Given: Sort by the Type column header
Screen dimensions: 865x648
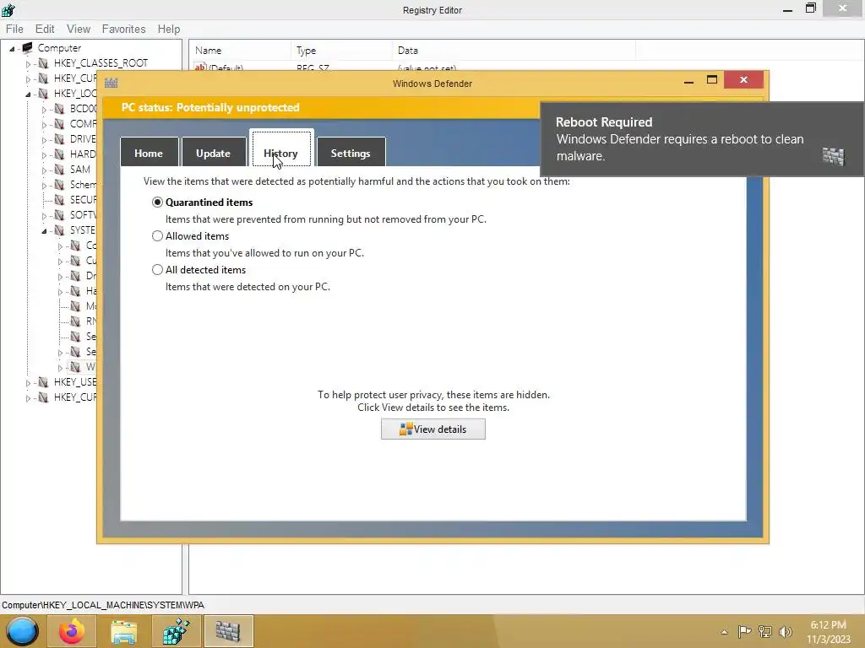Looking at the screenshot, I should pyautogui.click(x=341, y=50).
